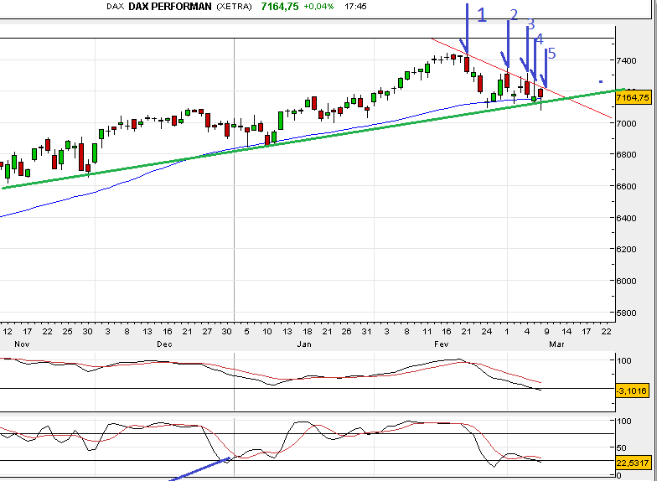This screenshot has height=481, width=657.
Task: Click date label 5 on time axis
Action: click(246, 332)
